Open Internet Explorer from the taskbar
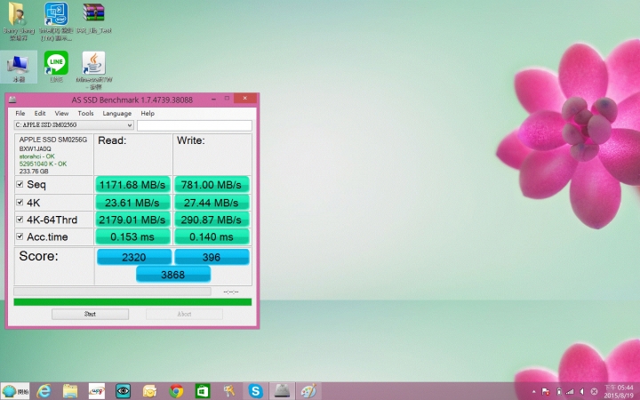Image resolution: width=640 pixels, height=400 pixels. (x=44, y=391)
